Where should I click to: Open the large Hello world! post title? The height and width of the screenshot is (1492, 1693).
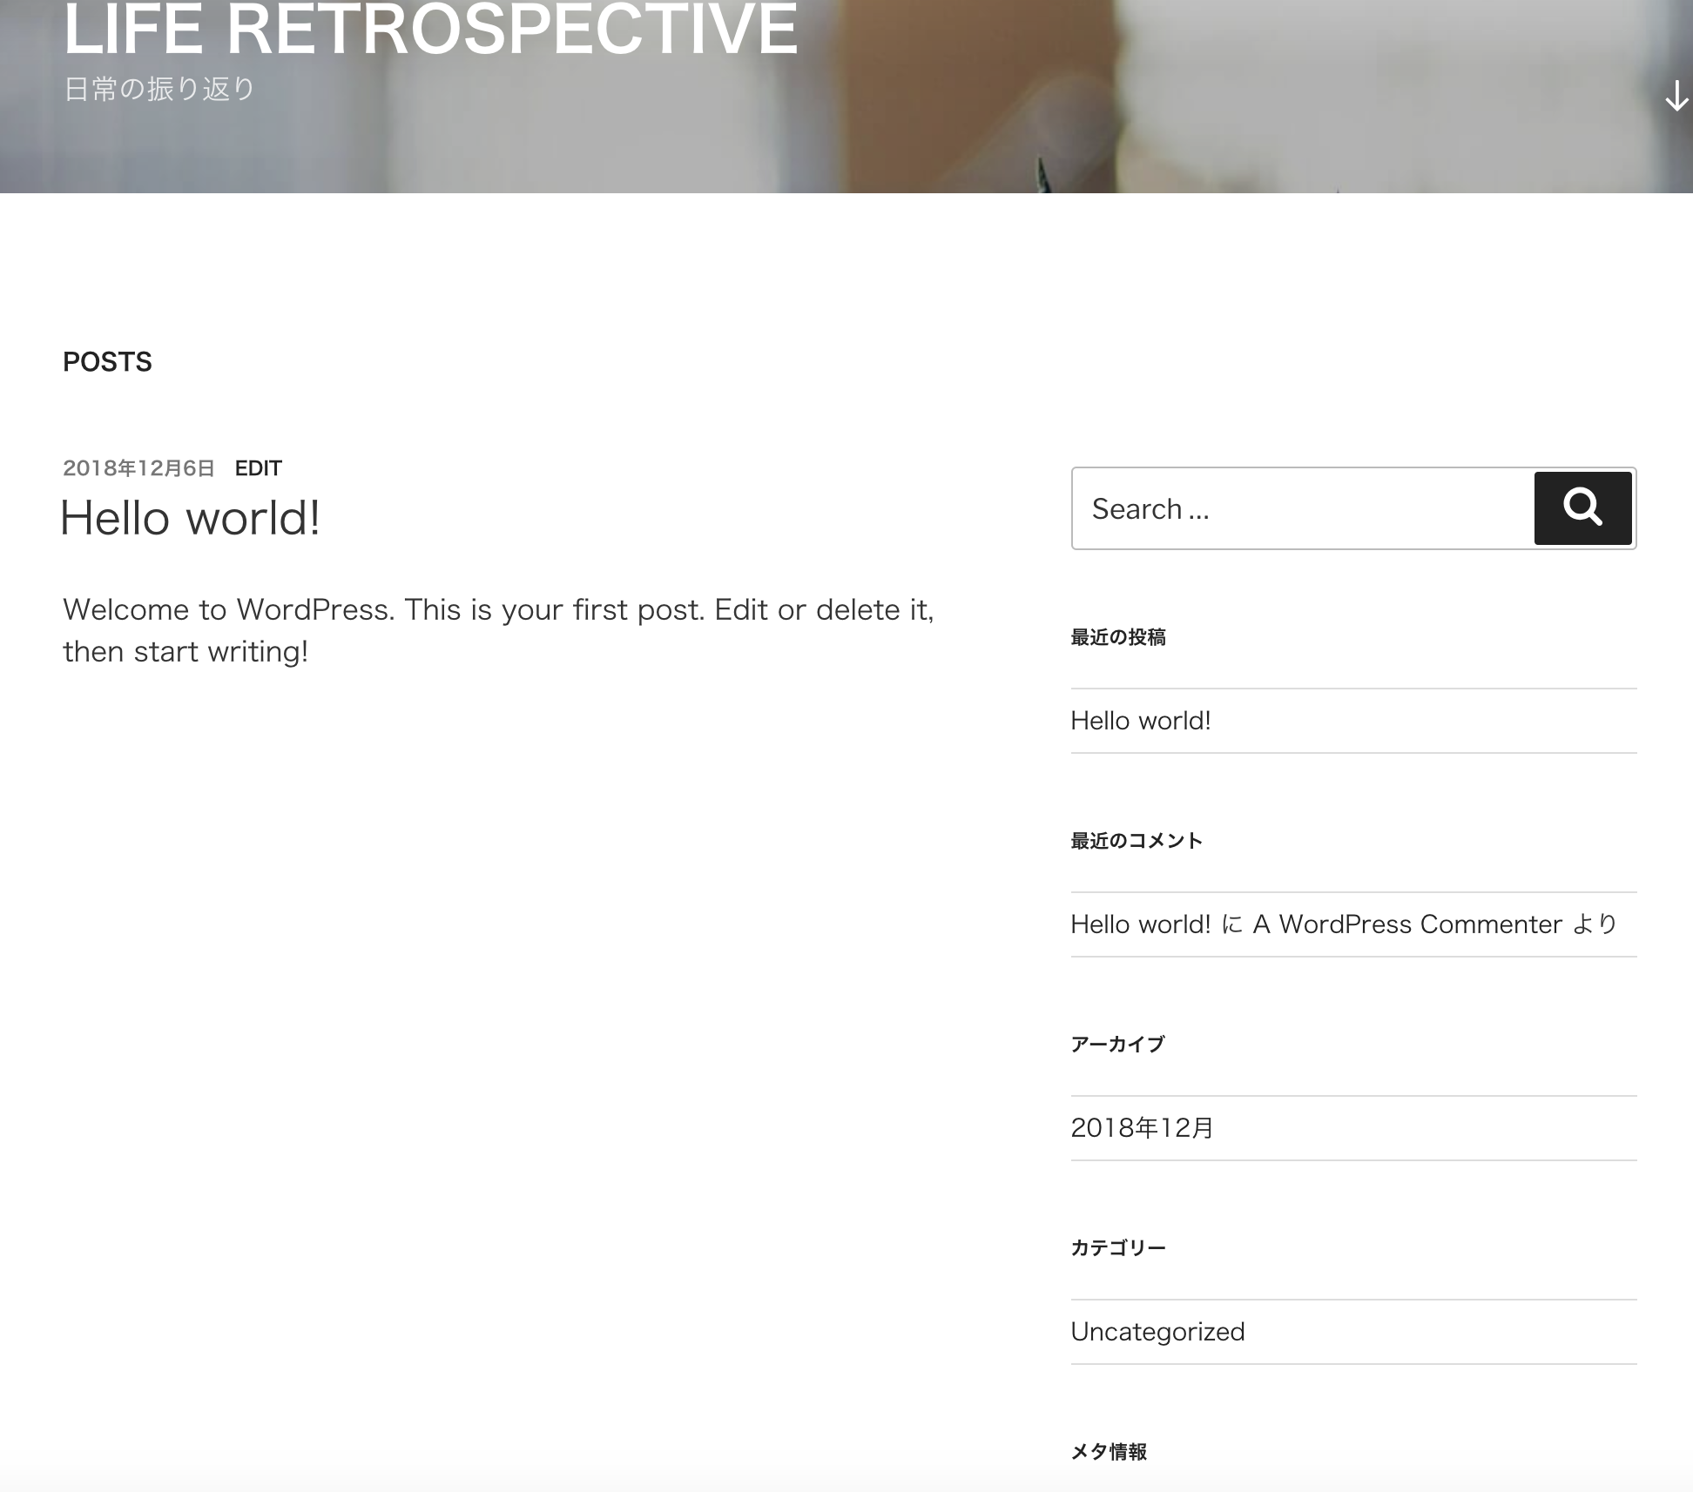click(x=190, y=518)
